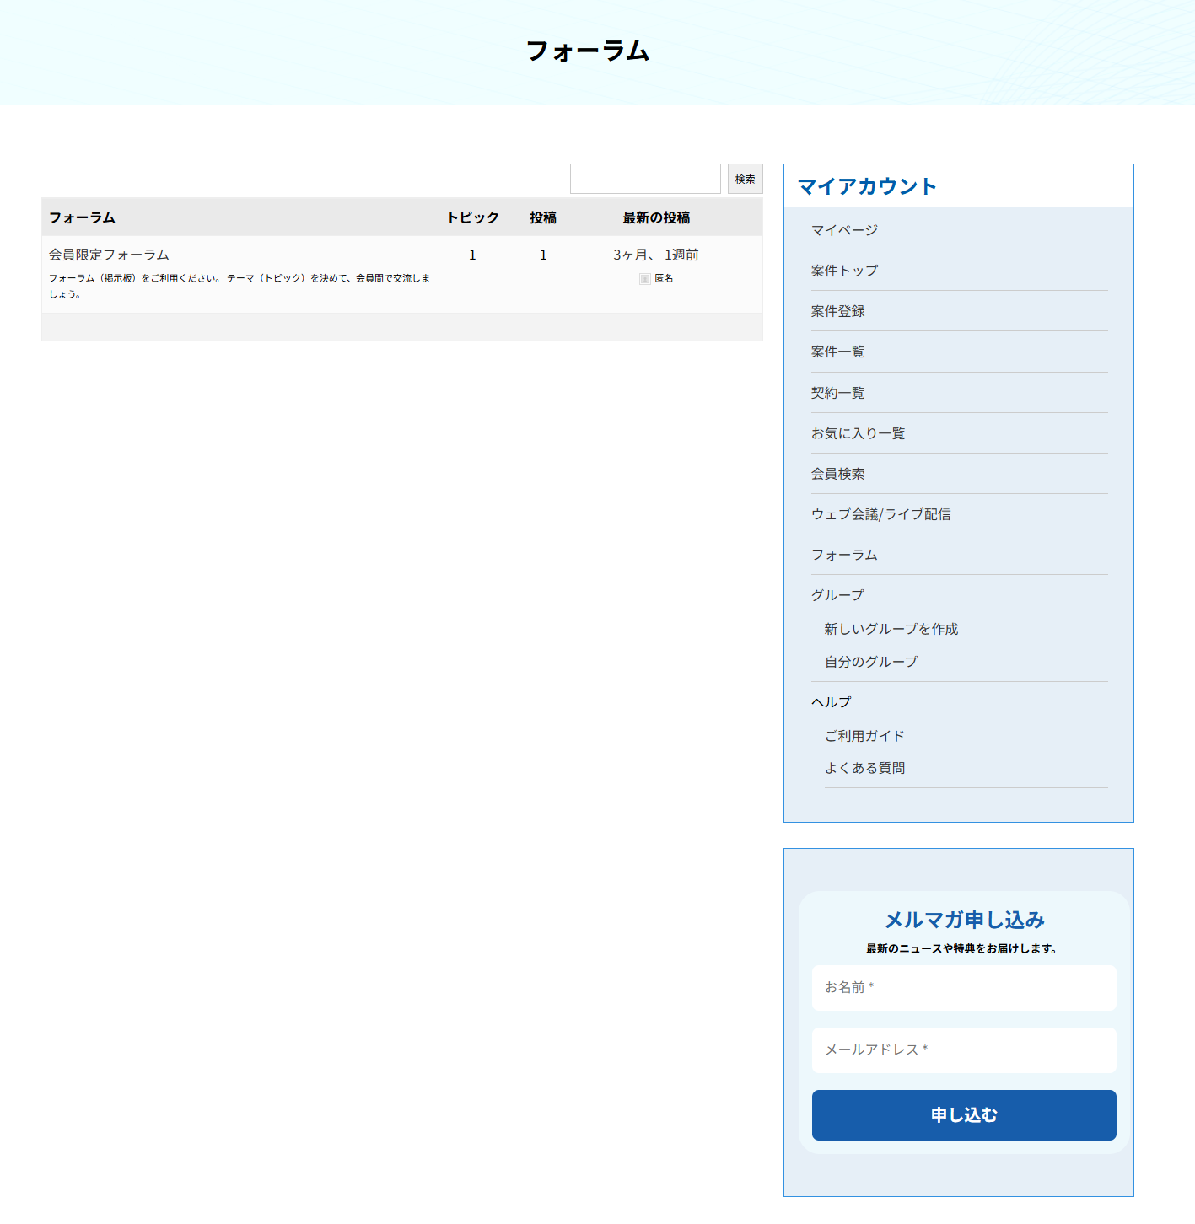The image size is (1195, 1224).
Task: Go to ウェブ会議/ライブ配信 menu item
Action: coord(881,514)
